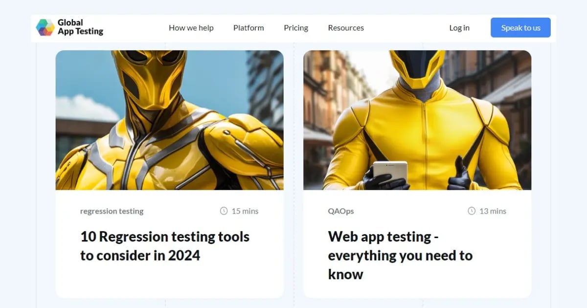Open the yellow armored figure article thumbnail

(169, 120)
